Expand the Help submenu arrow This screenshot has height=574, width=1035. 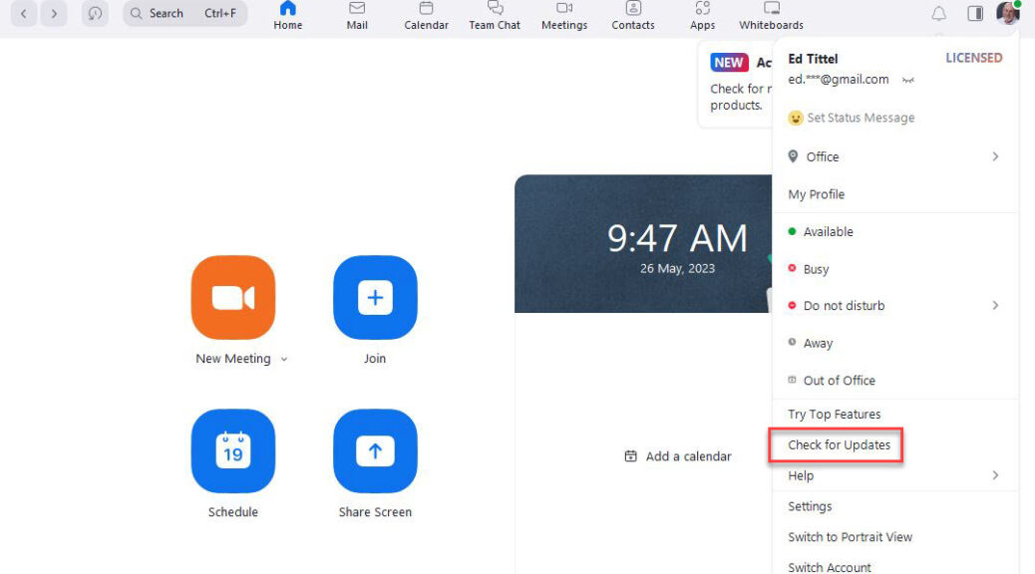(x=995, y=475)
